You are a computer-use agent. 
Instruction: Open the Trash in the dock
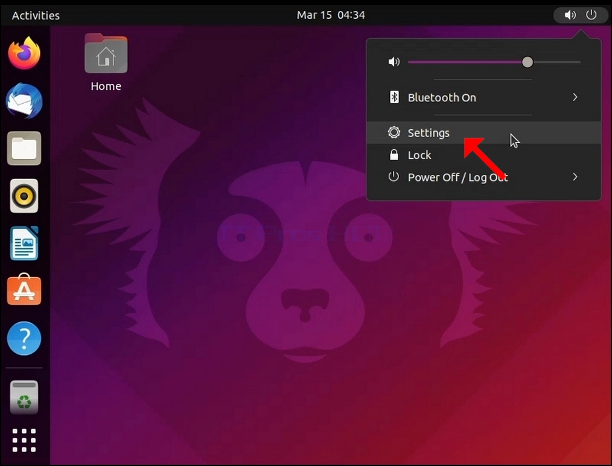point(24,397)
